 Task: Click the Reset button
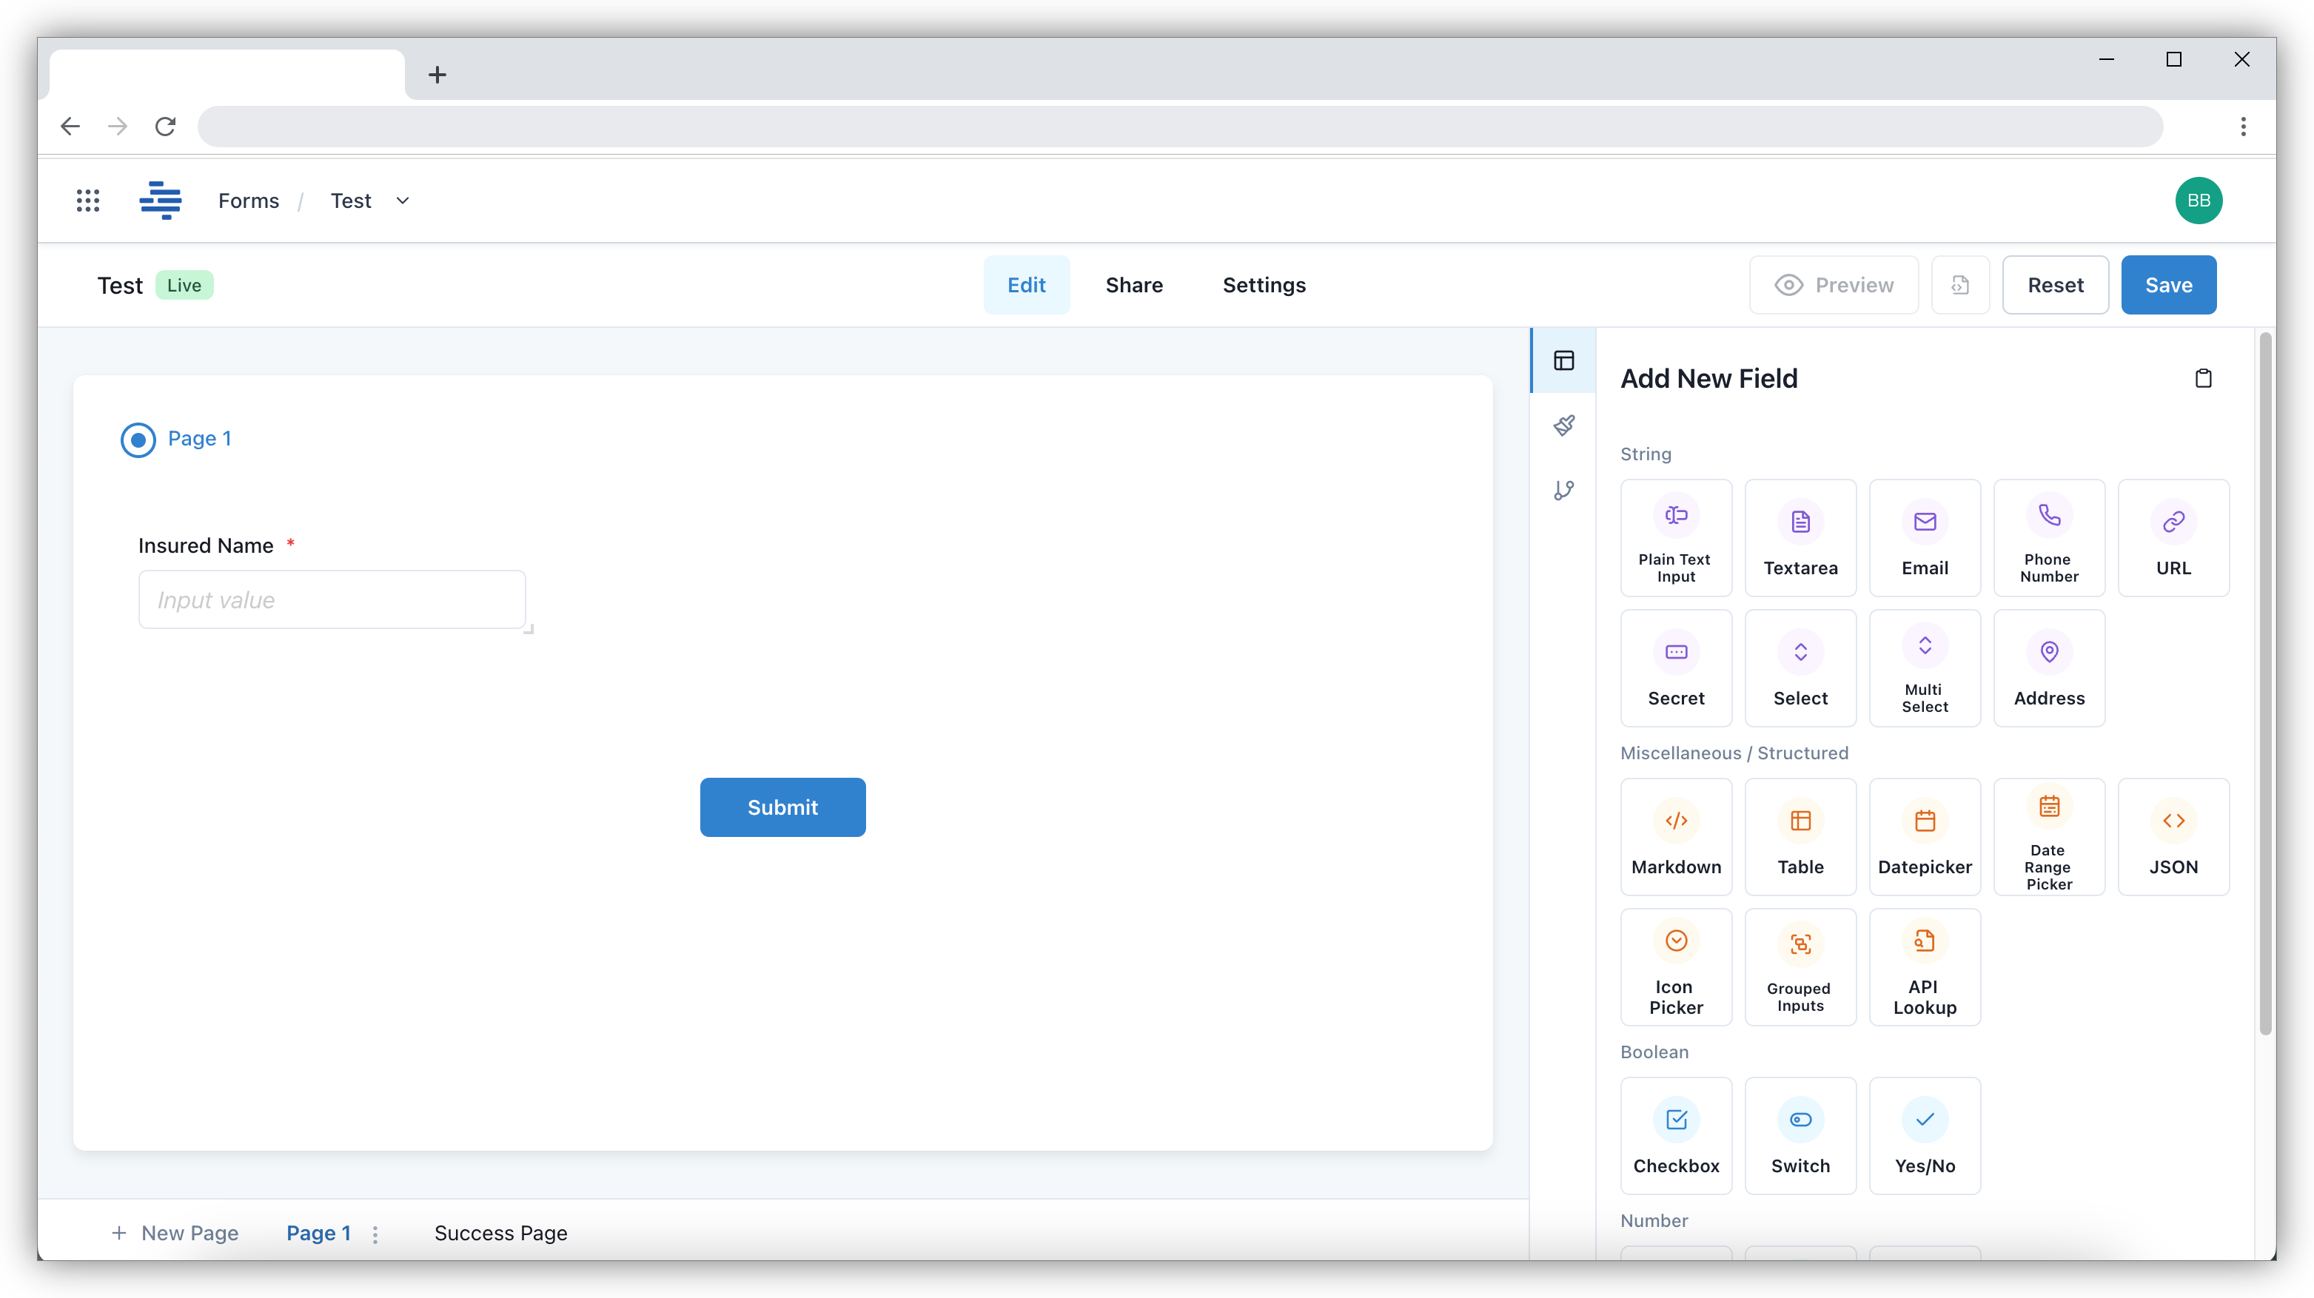tap(2054, 285)
